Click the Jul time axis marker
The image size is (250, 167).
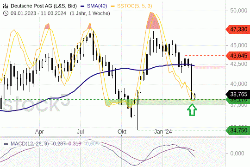point(81,132)
